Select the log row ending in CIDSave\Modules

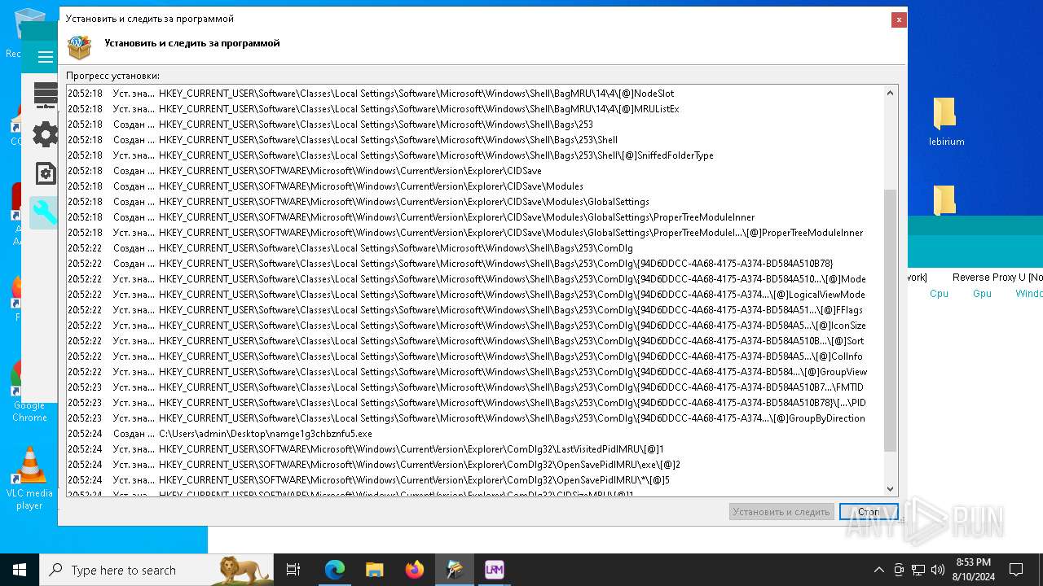[x=475, y=186]
